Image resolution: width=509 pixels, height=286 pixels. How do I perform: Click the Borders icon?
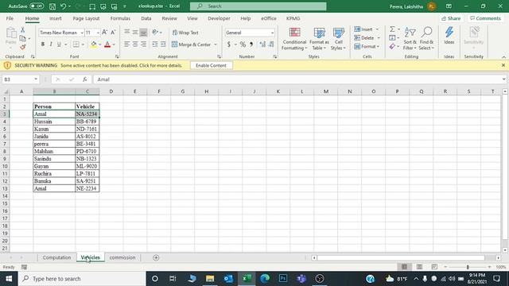(x=76, y=44)
